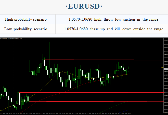Viewport: 168px width, 115px height.
Task: Select the EURUSD page heading
Action: click(x=84, y=6)
